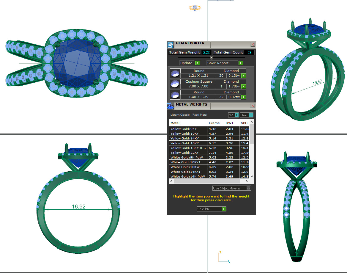Click the green arrow next to Save Report
Image resolution: width=347 pixels, height=273 pixels.
pyautogui.click(x=241, y=63)
